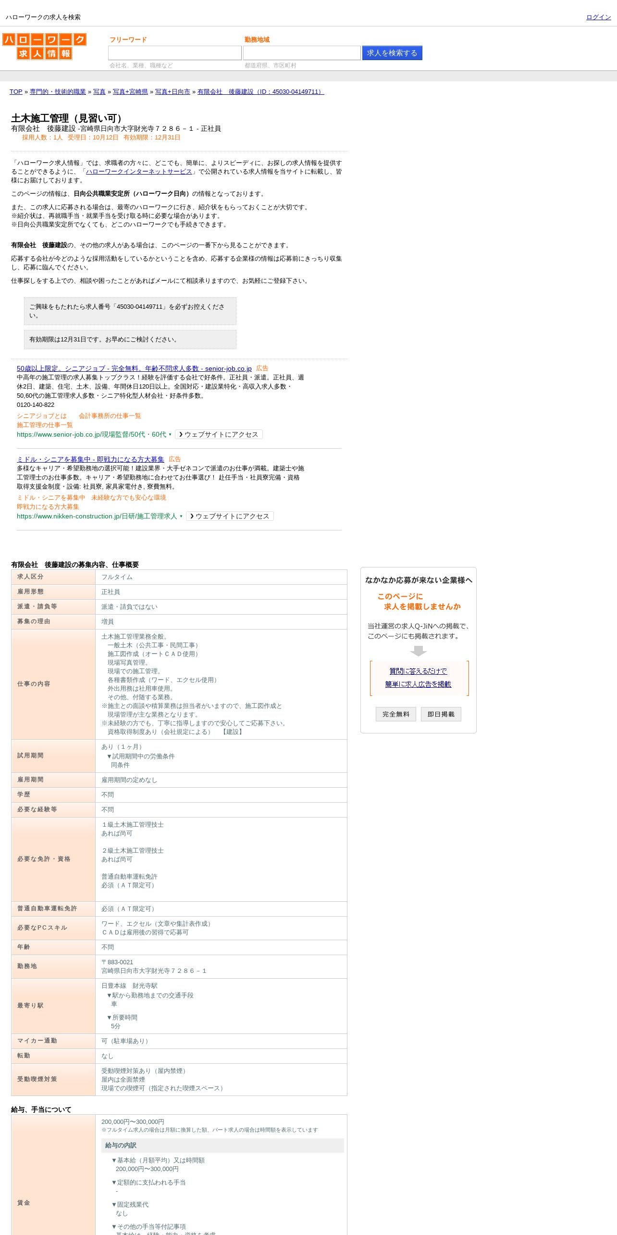Screen dimensions: 617x1235
Task: Click the ▼固定残業代 text
Action: click(130, 1205)
